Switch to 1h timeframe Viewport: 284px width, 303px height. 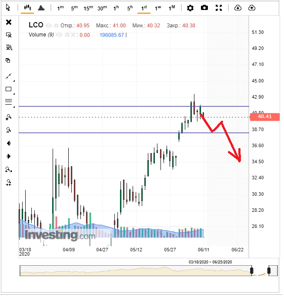pyautogui.click(x=116, y=8)
